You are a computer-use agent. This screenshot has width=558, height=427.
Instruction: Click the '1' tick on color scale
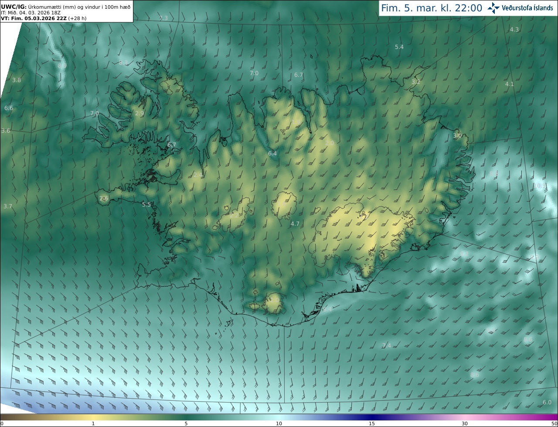tap(93, 424)
